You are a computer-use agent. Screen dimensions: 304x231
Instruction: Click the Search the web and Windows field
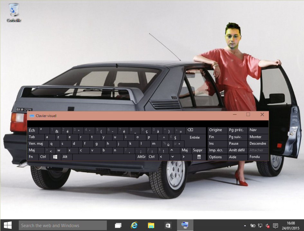(x=63, y=226)
